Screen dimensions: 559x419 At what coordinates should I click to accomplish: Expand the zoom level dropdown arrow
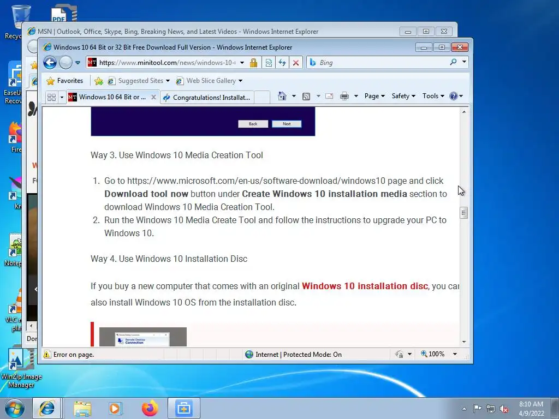pos(455,354)
